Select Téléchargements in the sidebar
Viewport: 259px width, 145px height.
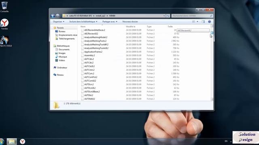[66, 39]
